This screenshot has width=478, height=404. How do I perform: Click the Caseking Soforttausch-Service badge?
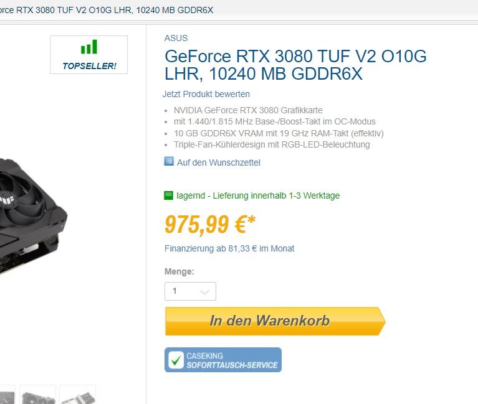coord(223,360)
